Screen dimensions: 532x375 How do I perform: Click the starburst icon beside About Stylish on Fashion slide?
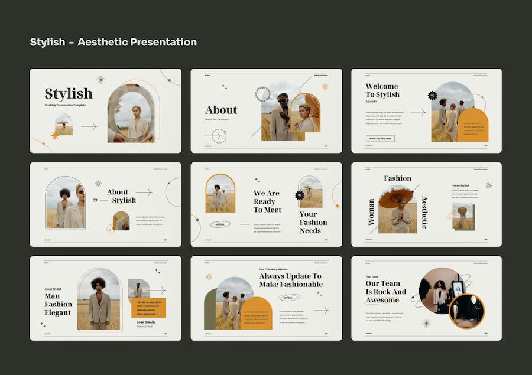click(x=488, y=185)
